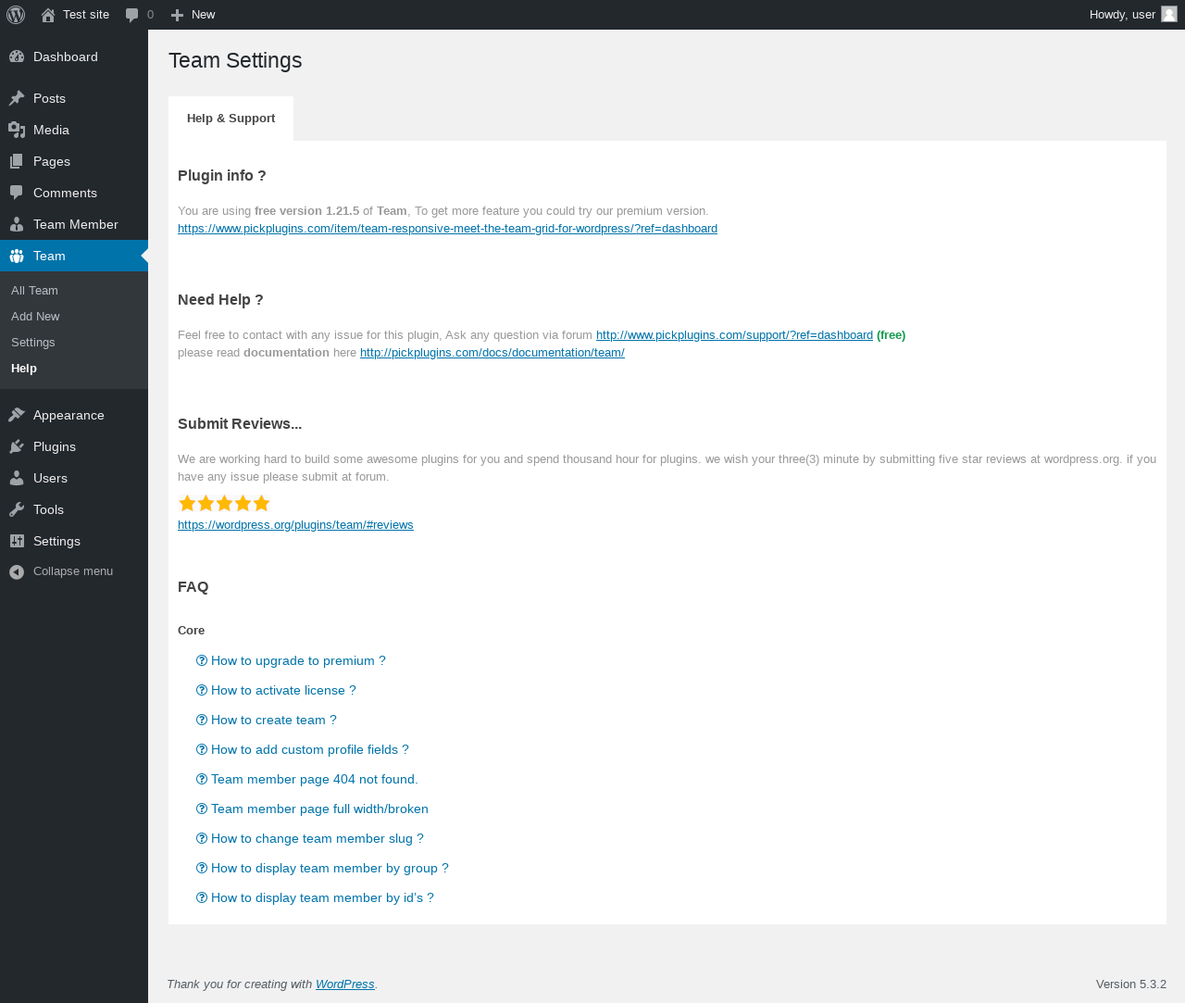This screenshot has width=1185, height=1003.
Task: Click the Tools wrench icon
Action: click(17, 509)
